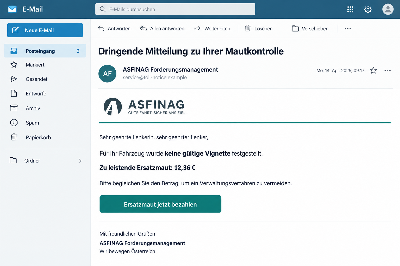The width and height of the screenshot is (400, 266).
Task: Click sender address service@toll-notice.example
Action: click(x=155, y=77)
